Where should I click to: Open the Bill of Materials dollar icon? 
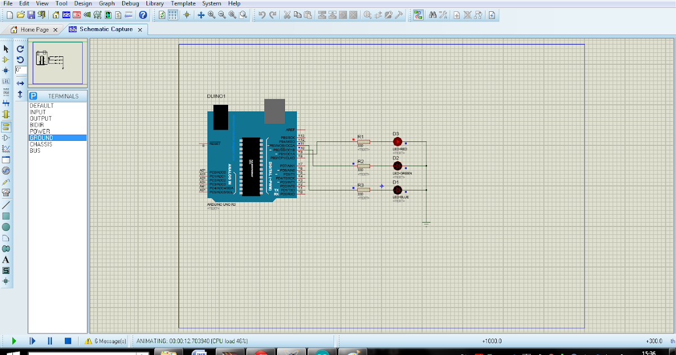118,15
